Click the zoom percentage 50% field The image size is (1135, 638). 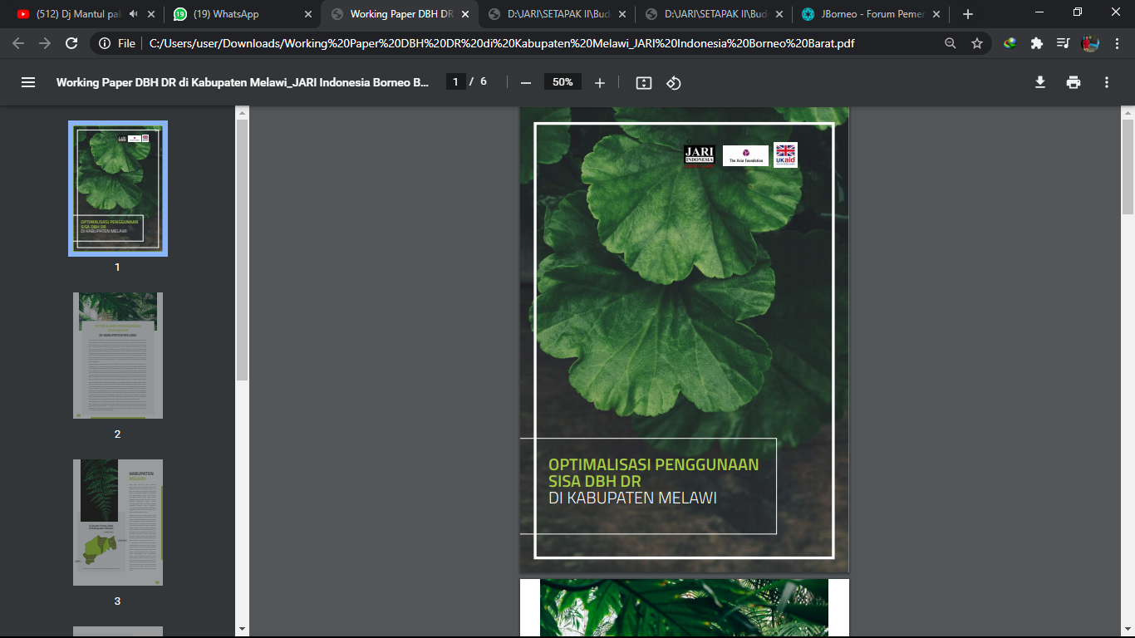563,82
